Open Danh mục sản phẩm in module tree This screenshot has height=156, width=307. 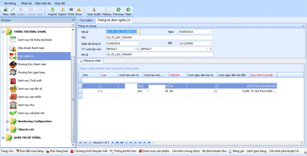[x=29, y=97]
